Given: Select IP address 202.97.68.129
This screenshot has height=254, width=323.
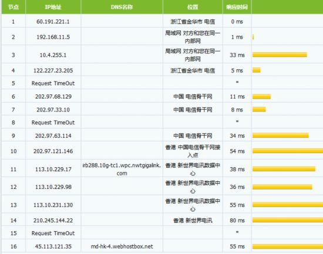Looking at the screenshot, I should (53, 97).
